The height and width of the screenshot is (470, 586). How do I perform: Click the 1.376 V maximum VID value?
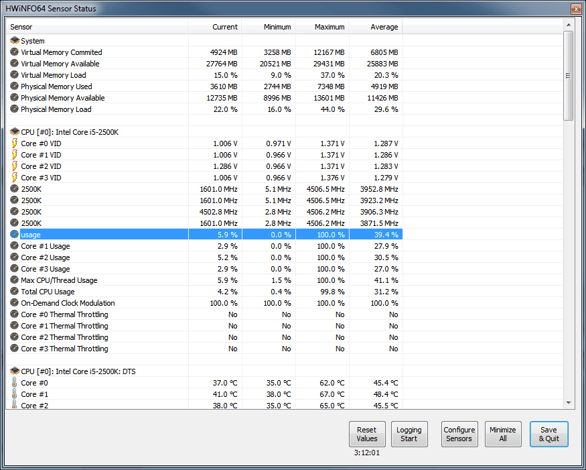[332, 178]
